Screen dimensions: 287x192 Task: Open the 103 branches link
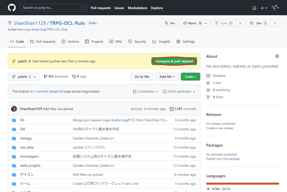(56, 77)
